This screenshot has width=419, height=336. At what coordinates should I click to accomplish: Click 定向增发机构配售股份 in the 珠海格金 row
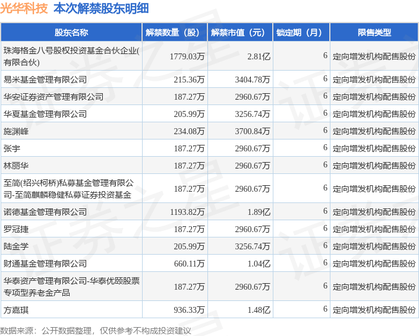pyautogui.click(x=374, y=56)
